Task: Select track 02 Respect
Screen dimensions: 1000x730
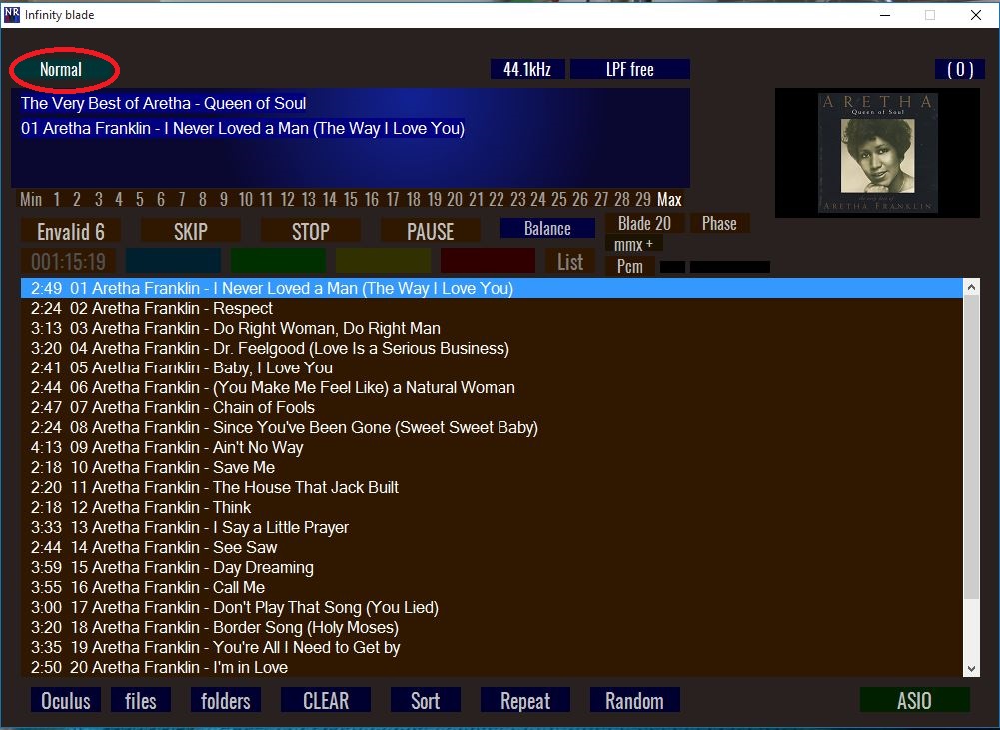Action: (492, 308)
